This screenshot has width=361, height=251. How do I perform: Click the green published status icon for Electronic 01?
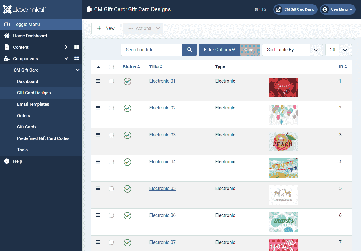tap(127, 81)
